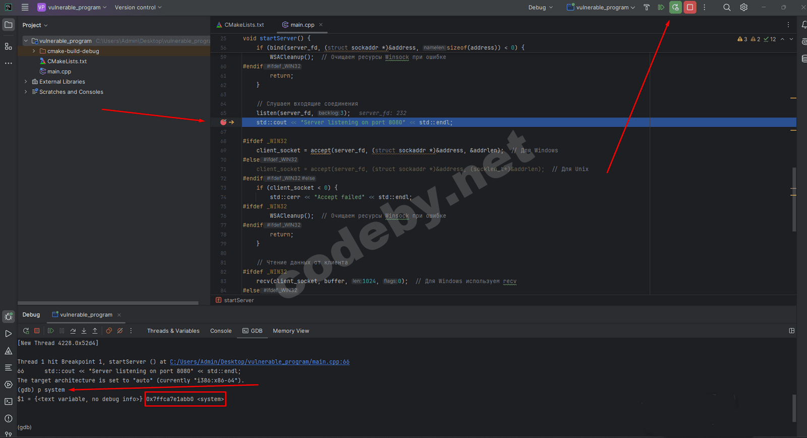Toggle the Project tool window folder icon

pyautogui.click(x=8, y=25)
